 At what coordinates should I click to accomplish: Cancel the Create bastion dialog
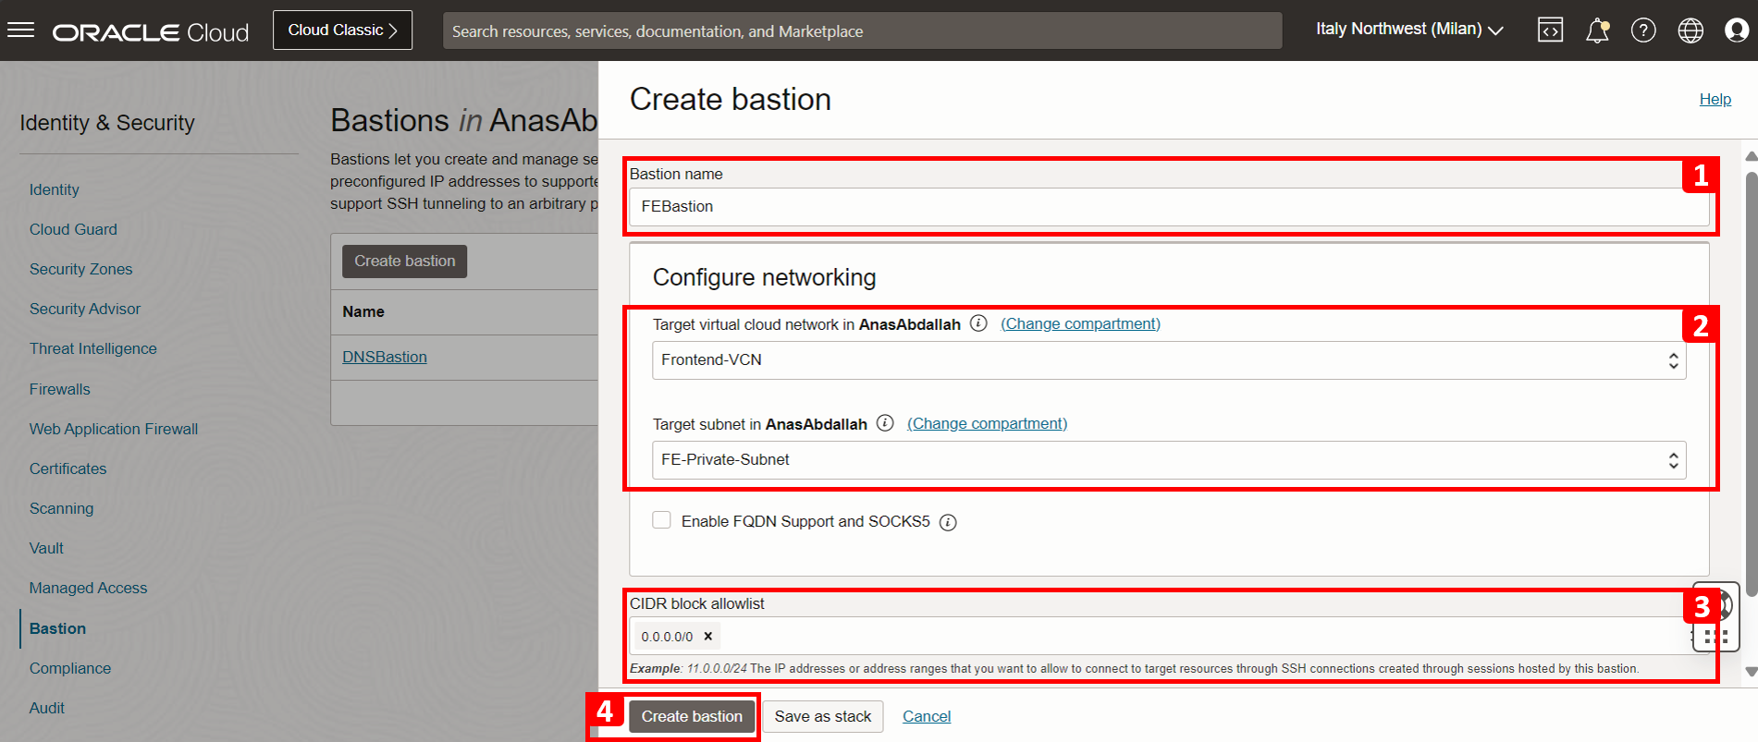pos(927,716)
